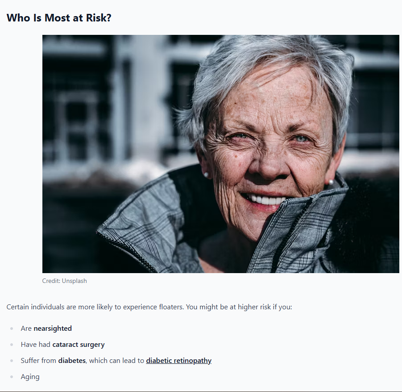
Task: Click the bullet before 'Aging'
Action: click(12, 377)
